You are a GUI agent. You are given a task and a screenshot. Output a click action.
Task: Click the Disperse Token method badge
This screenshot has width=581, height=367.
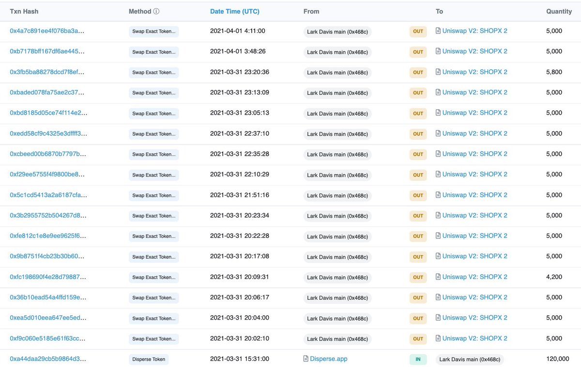(x=149, y=359)
